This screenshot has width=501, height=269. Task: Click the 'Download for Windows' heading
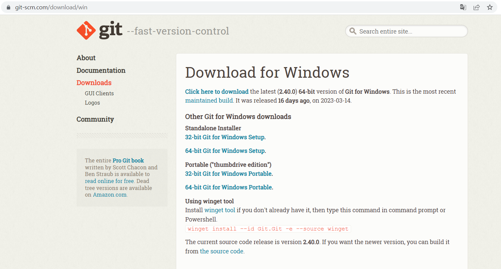[267, 72]
